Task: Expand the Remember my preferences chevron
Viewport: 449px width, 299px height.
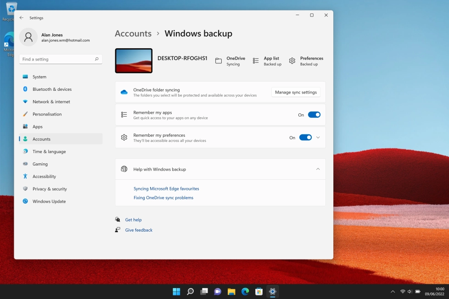Action: pos(318,137)
